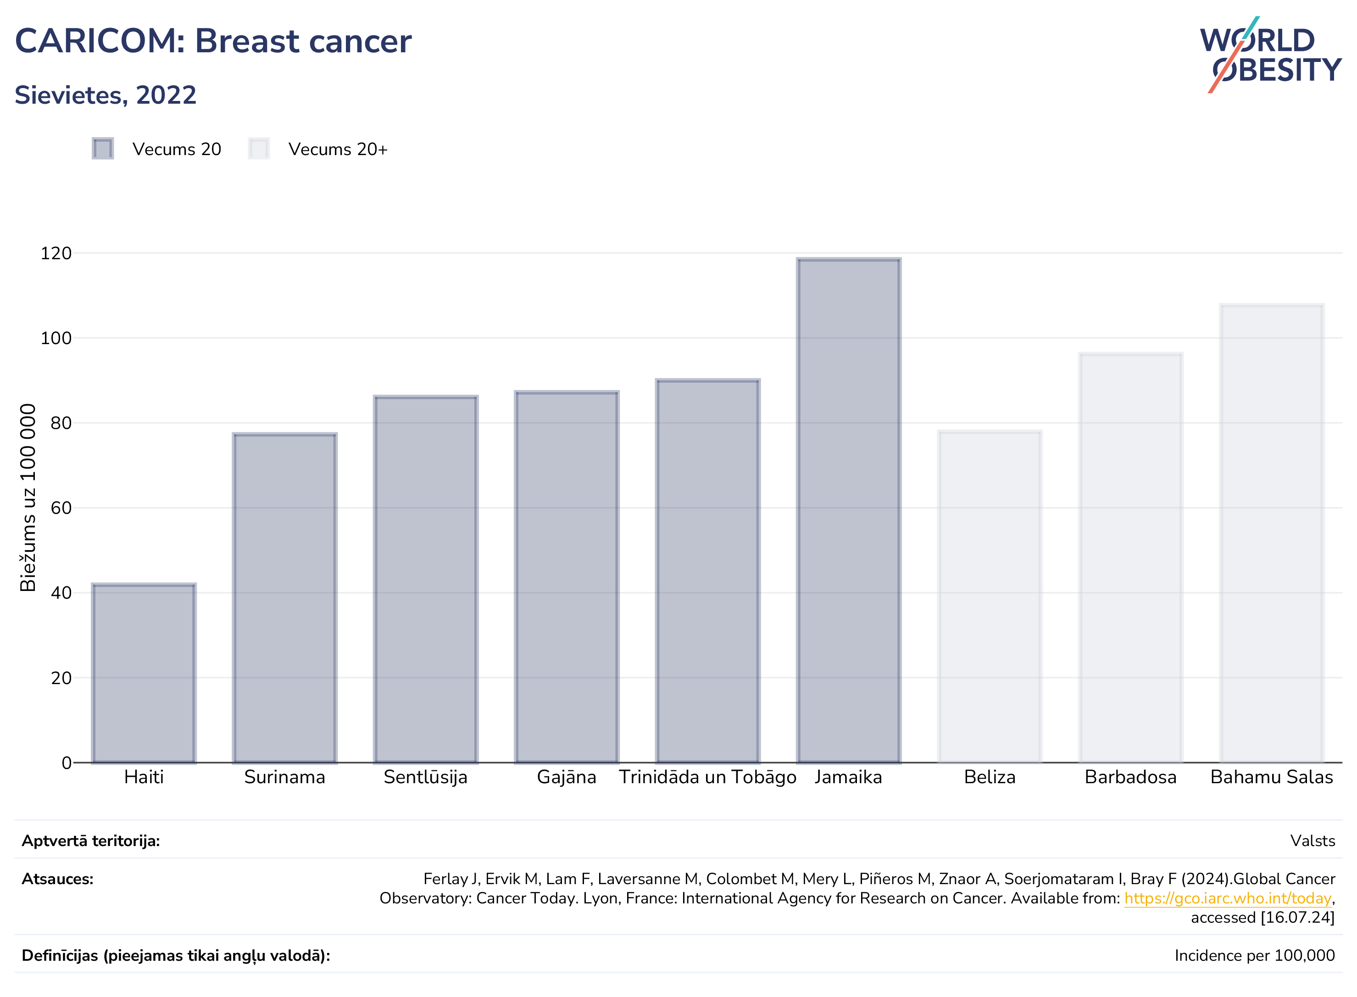This screenshot has height=997, width=1357.
Task: Select the Trinidāda un Tobāgo bar
Action: tap(708, 571)
